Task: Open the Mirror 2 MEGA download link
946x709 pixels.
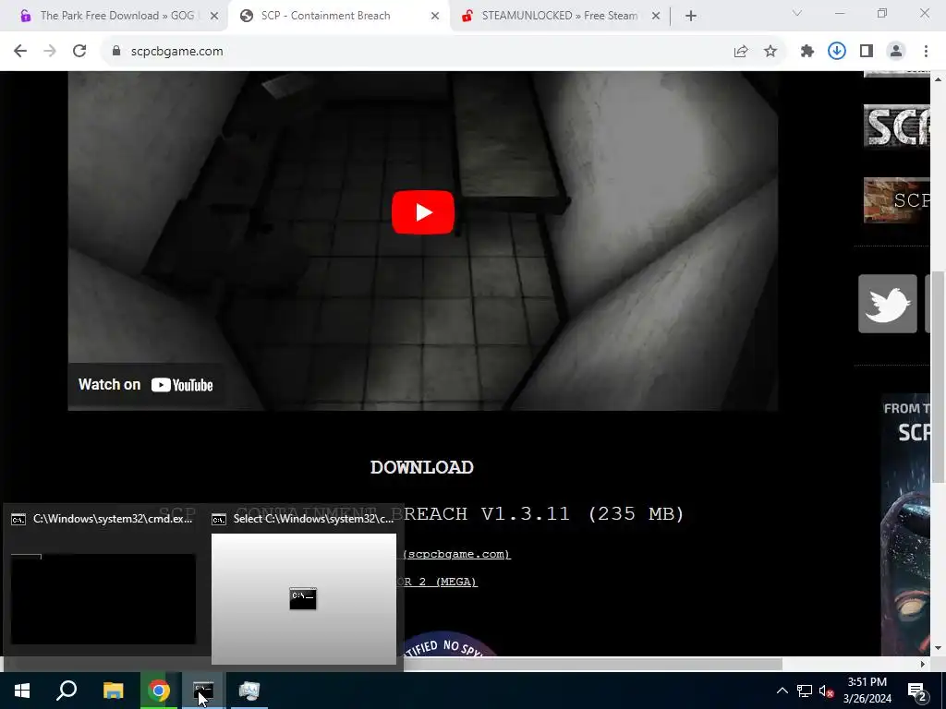Action: pos(441,582)
